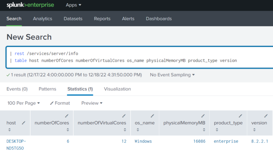This screenshot has height=155, width=273.
Task: Click pencil icon on numberOfCores column
Action: 66,116
